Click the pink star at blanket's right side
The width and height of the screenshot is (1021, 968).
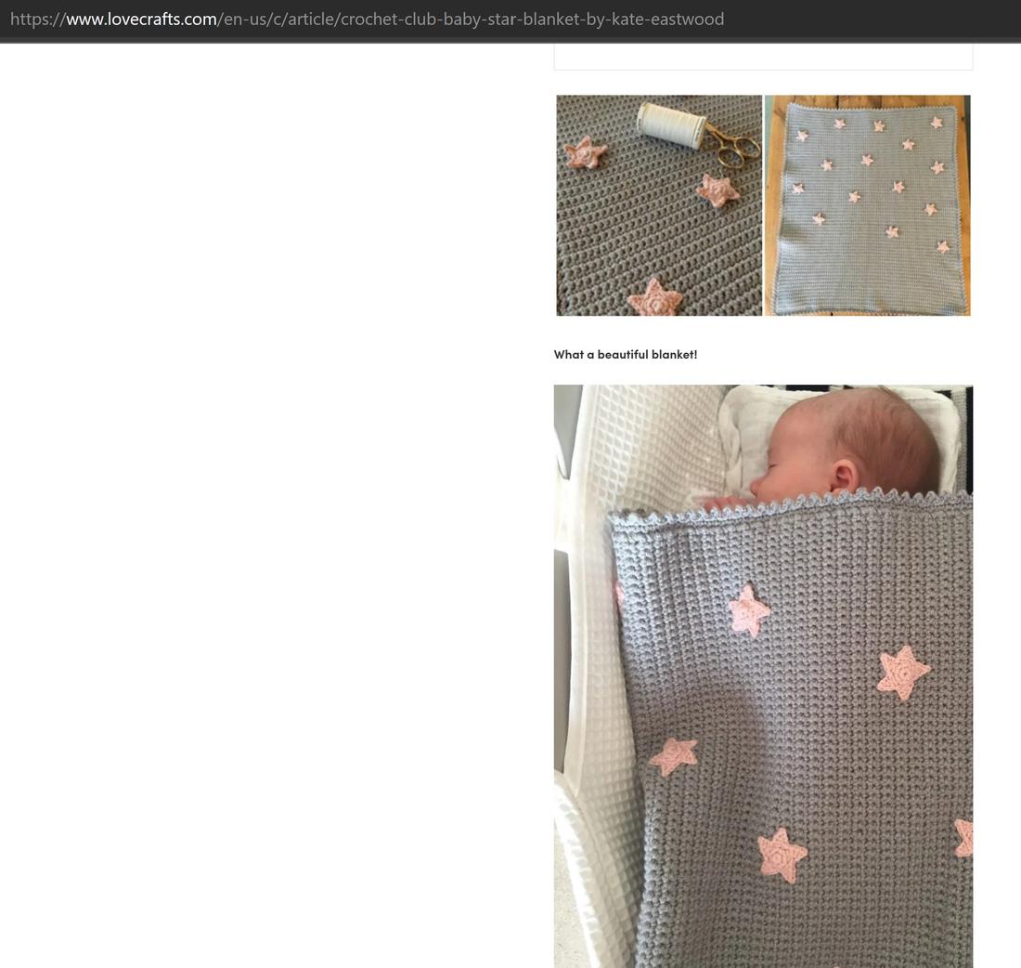coord(903,672)
